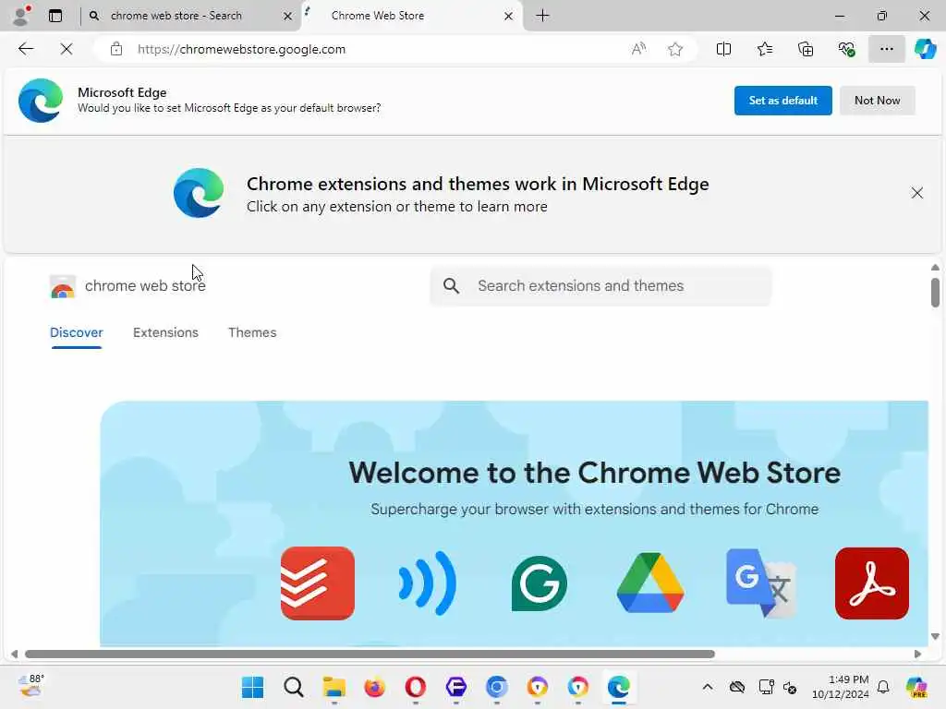The image size is (946, 709).
Task: Click Set as default button
Action: 783,100
